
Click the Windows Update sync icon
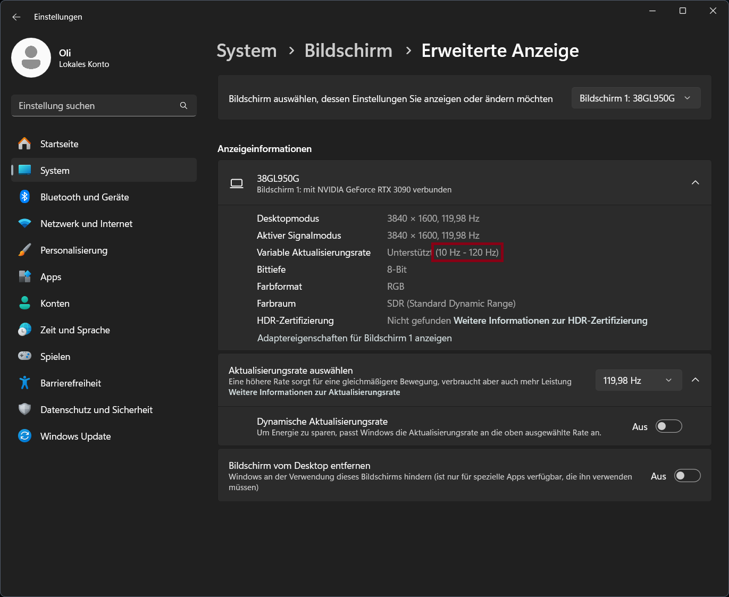24,436
